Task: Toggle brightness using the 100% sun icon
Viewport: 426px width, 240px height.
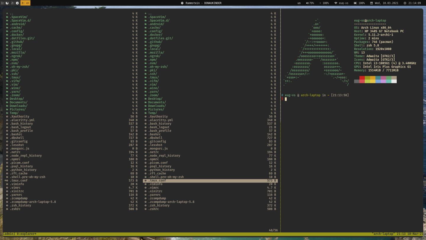Action: (320, 3)
